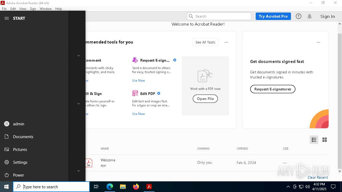Switch recent files to grid view
The height and width of the screenshot is (192, 342).
click(325, 140)
